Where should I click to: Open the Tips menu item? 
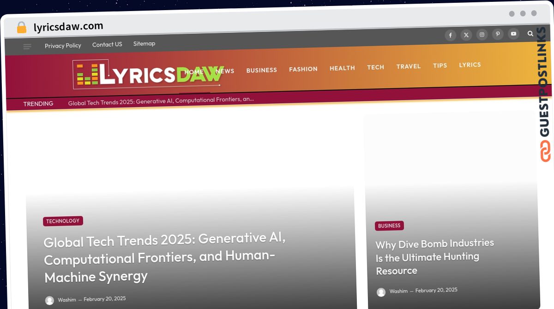click(x=440, y=65)
